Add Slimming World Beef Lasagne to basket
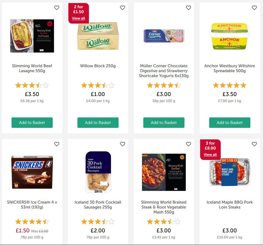Image resolution: width=263 pixels, height=245 pixels. (x=32, y=123)
